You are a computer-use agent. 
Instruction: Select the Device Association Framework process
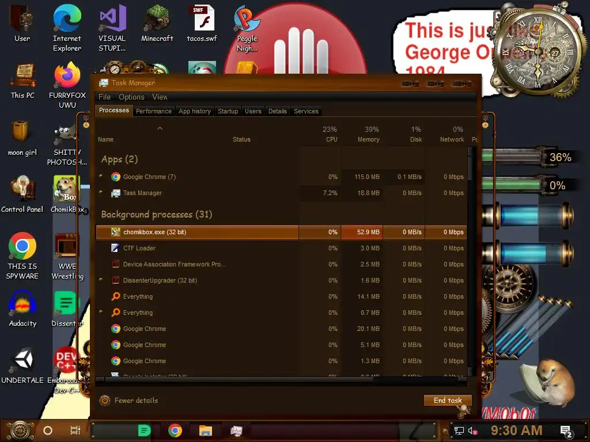click(281, 264)
